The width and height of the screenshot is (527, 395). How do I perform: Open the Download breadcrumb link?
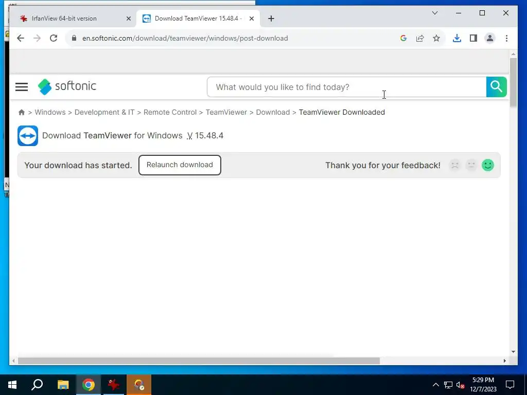pos(273,112)
